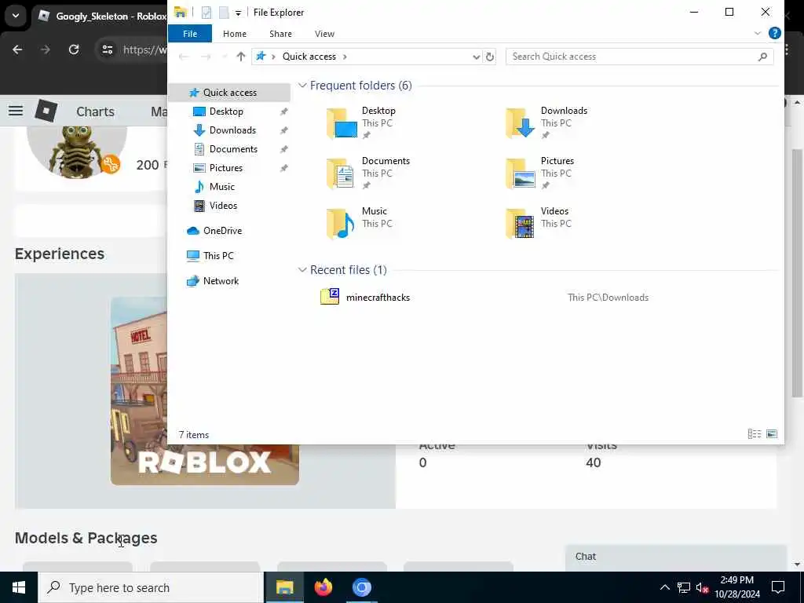Open the address bar history dropdown

click(x=476, y=57)
